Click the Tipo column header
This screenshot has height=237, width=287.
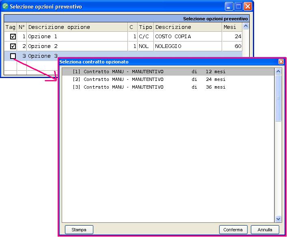pyautogui.click(x=145, y=27)
